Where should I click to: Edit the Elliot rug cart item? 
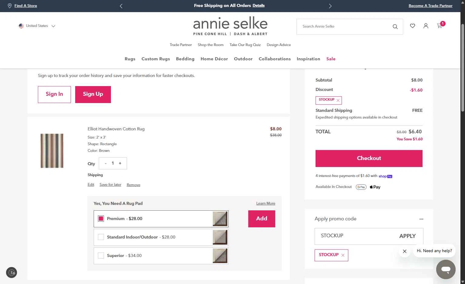click(x=91, y=185)
